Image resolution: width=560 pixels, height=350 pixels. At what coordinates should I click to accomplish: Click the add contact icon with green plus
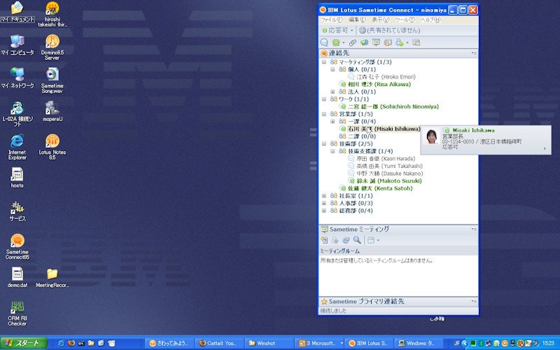click(400, 43)
